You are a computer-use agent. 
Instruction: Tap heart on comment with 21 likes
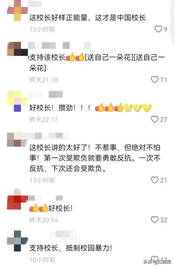point(155,180)
